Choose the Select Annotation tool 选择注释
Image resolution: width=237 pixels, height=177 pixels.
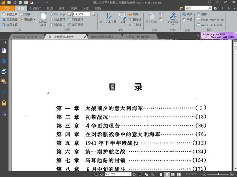click(x=10, y=25)
